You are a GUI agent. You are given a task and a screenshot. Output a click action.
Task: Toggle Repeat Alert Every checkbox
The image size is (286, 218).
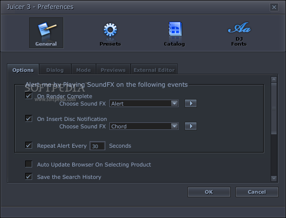click(29, 145)
